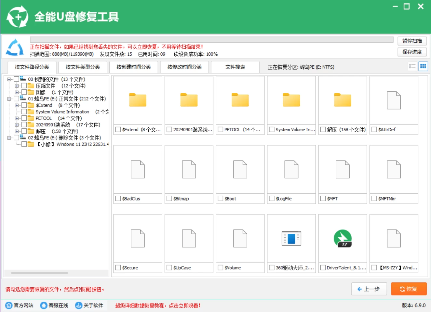Viewport: 431px width, 312px height.
Task: Click the 360驱动大师 application icon
Action: pyautogui.click(x=291, y=239)
